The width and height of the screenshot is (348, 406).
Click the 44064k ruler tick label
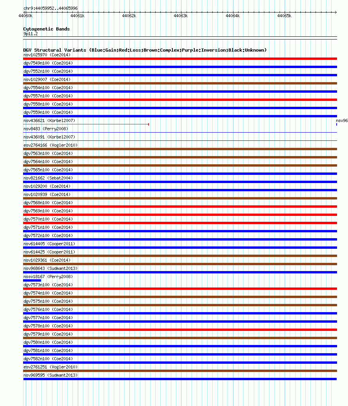coord(233,16)
